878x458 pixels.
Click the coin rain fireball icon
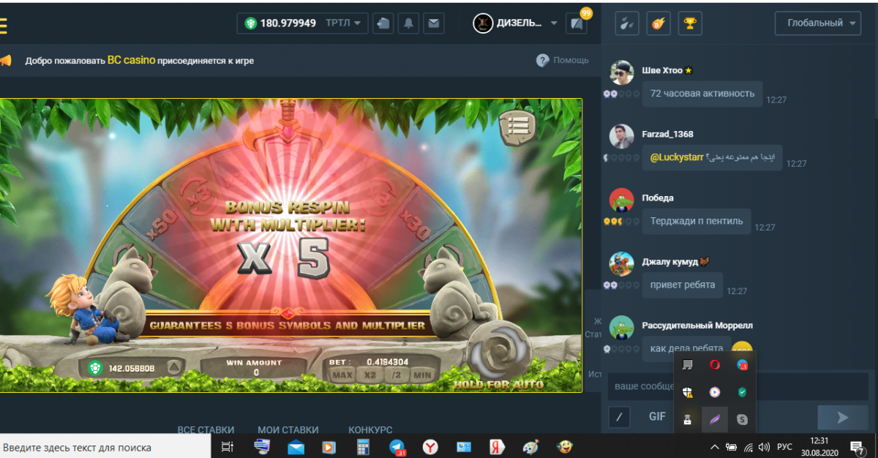click(658, 23)
